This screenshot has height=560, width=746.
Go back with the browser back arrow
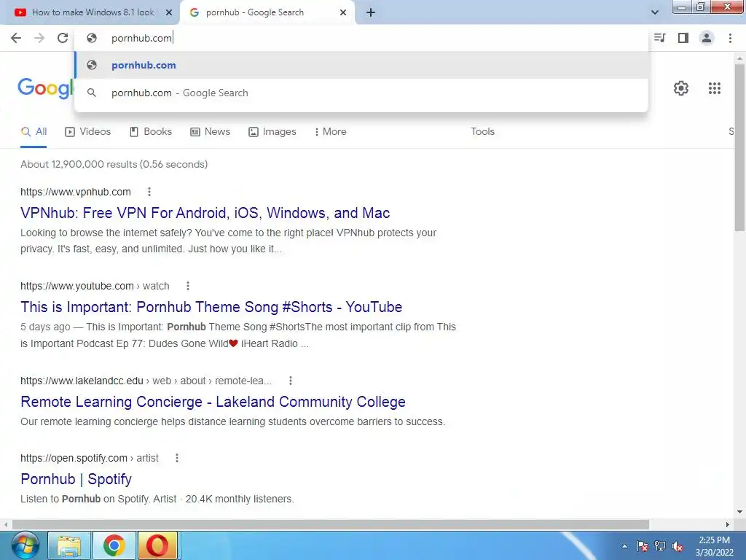coord(16,38)
